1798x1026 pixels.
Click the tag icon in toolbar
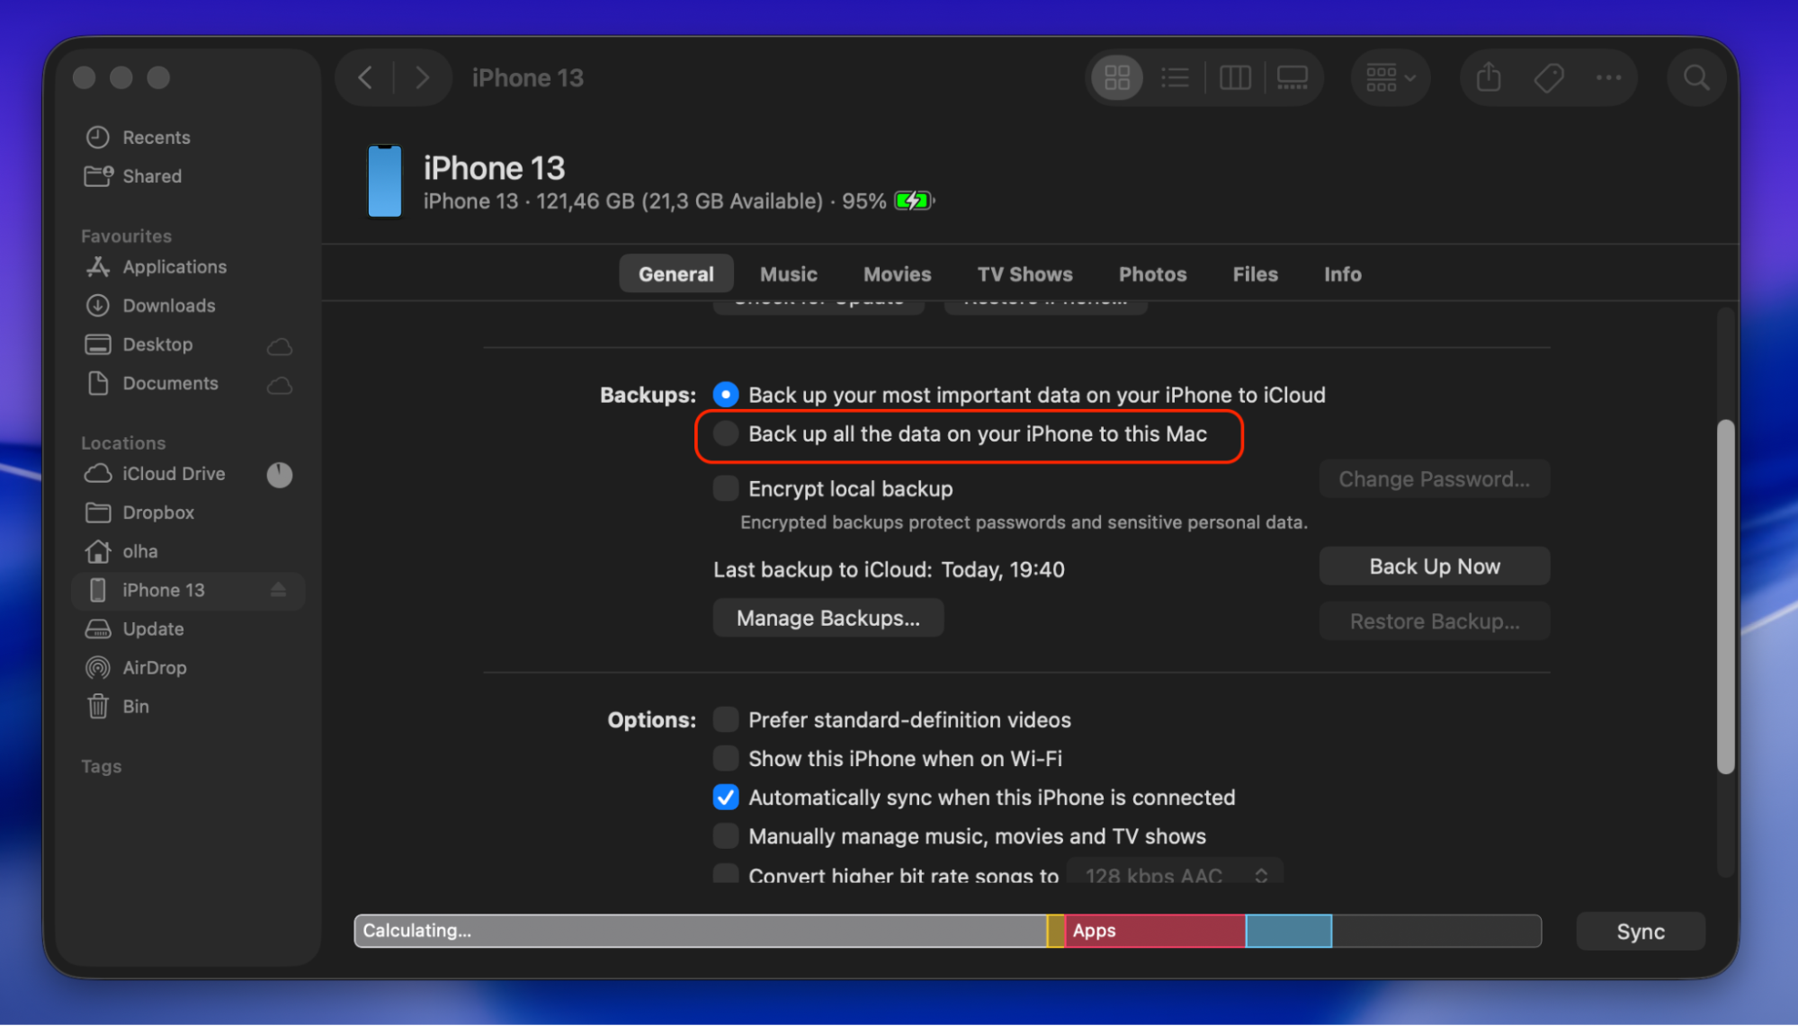[1549, 78]
